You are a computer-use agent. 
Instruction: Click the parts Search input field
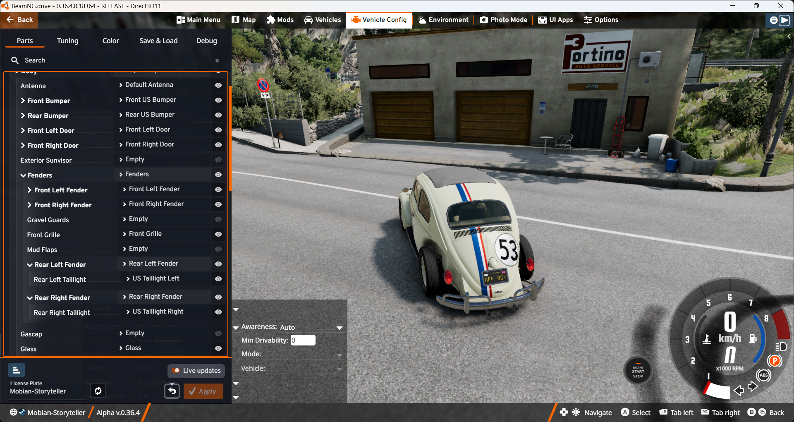pyautogui.click(x=117, y=60)
